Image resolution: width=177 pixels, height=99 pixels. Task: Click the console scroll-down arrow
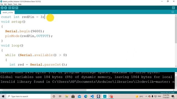(176, 88)
